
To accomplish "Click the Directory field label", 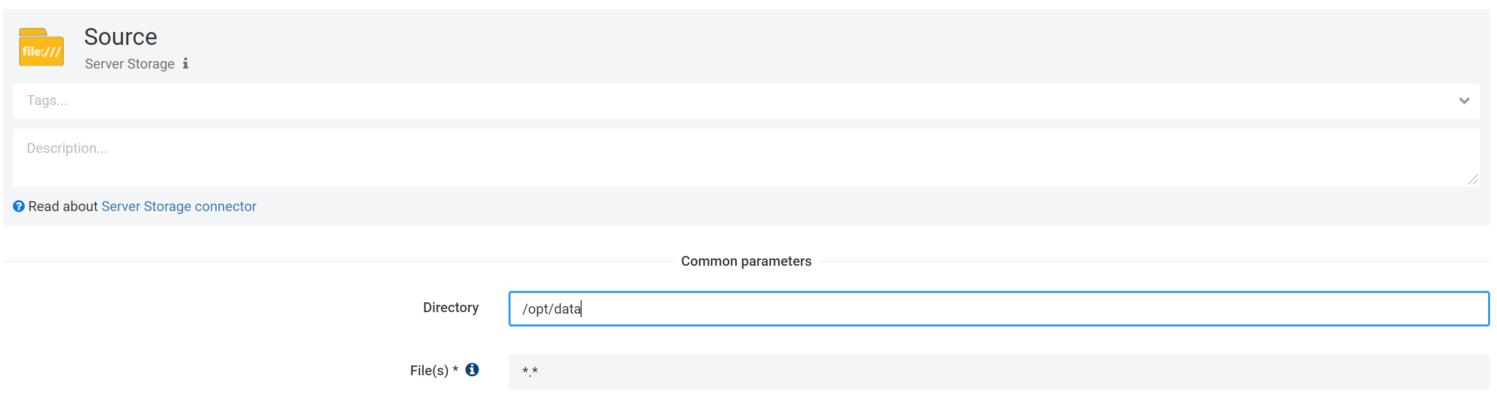I will (x=450, y=307).
